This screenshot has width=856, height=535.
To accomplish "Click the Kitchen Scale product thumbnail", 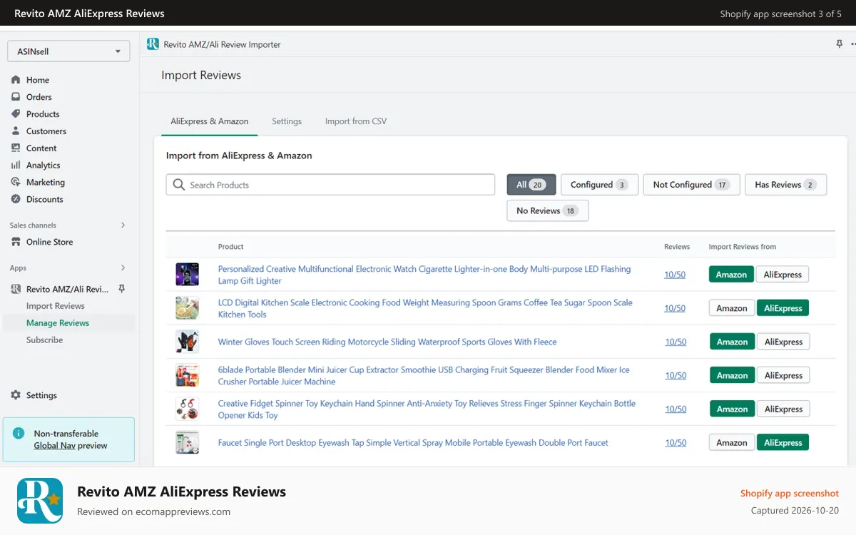I will 187,308.
